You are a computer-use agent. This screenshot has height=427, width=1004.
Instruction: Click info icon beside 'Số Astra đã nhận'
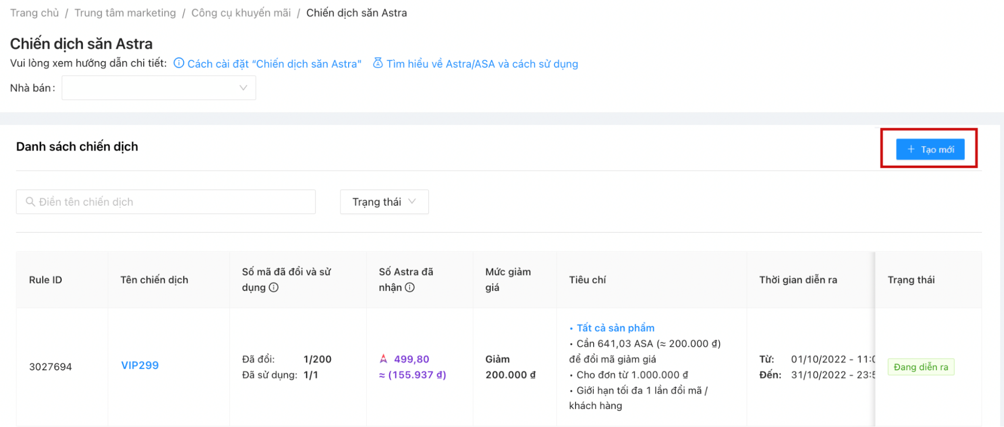[x=410, y=288]
